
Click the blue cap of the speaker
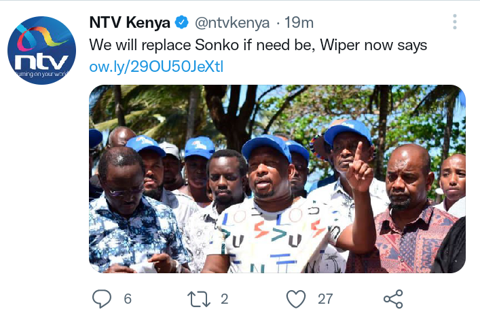point(266,147)
